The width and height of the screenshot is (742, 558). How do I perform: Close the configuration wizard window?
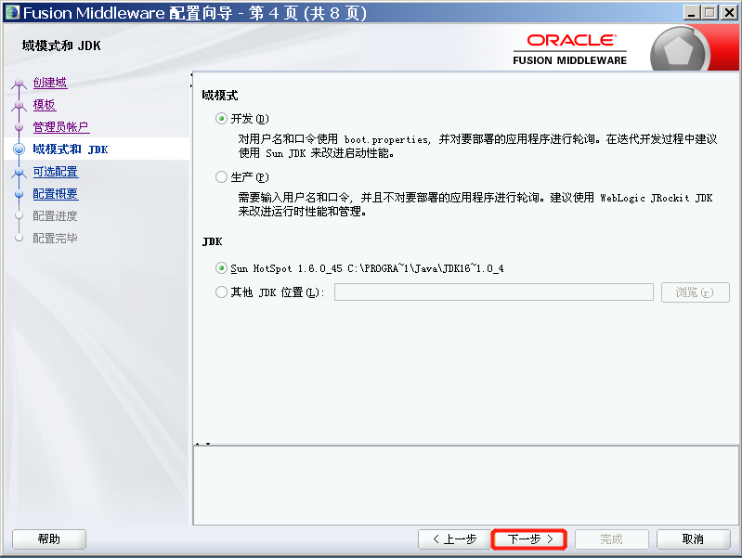(x=729, y=13)
